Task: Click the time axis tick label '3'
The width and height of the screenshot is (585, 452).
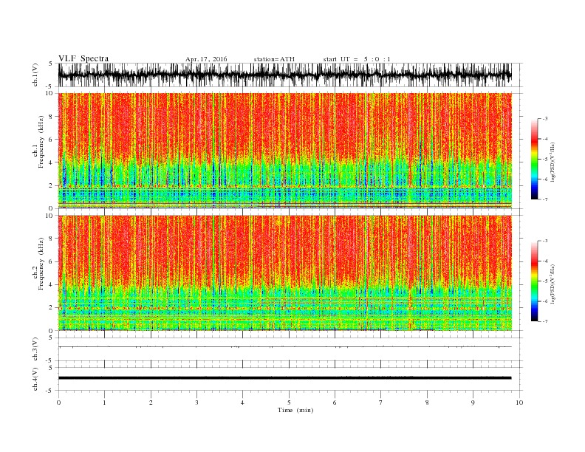Action: click(x=196, y=403)
